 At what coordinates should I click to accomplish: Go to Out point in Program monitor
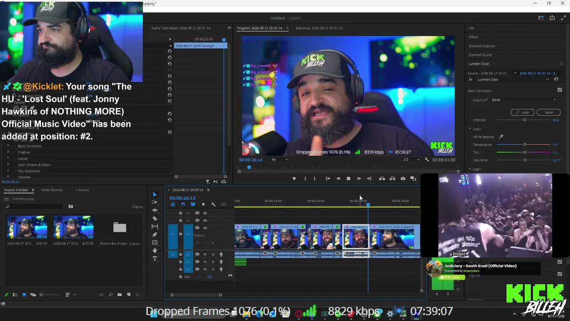pyautogui.click(x=369, y=179)
